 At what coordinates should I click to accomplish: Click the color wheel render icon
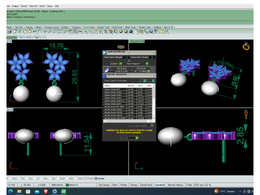(x=116, y=31)
